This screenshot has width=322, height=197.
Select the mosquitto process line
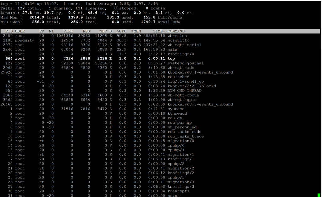[x=178, y=40]
